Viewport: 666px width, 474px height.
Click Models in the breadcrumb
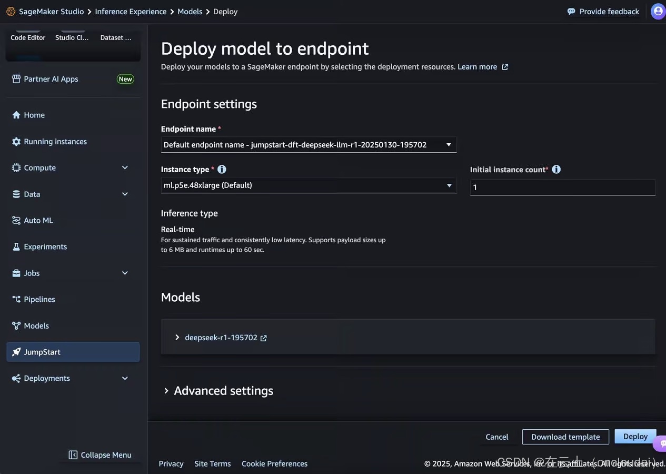[x=190, y=12]
